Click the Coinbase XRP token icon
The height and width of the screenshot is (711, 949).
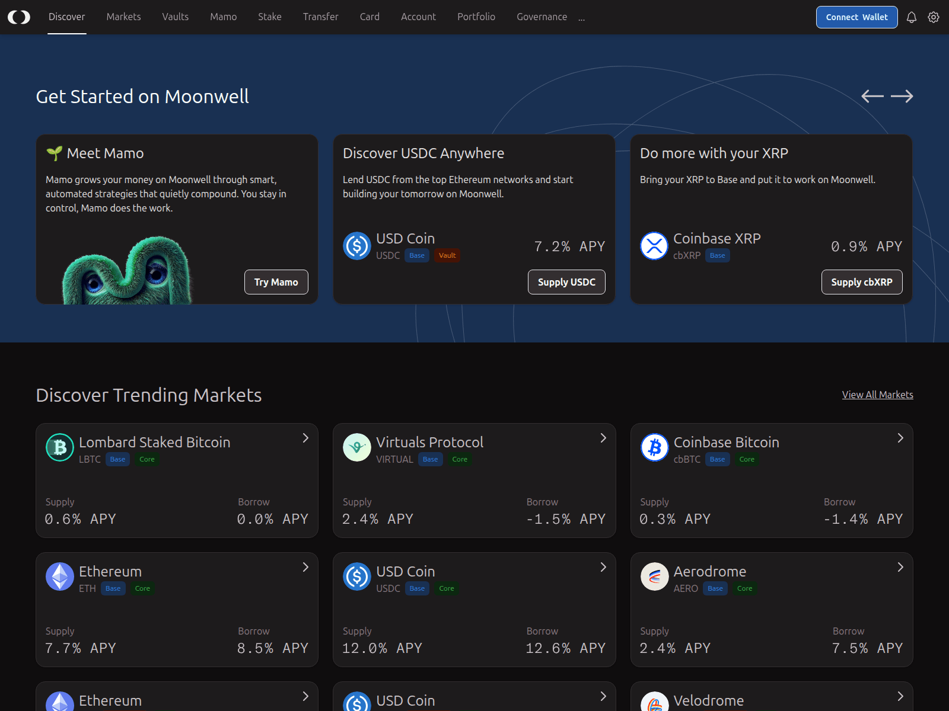(654, 246)
